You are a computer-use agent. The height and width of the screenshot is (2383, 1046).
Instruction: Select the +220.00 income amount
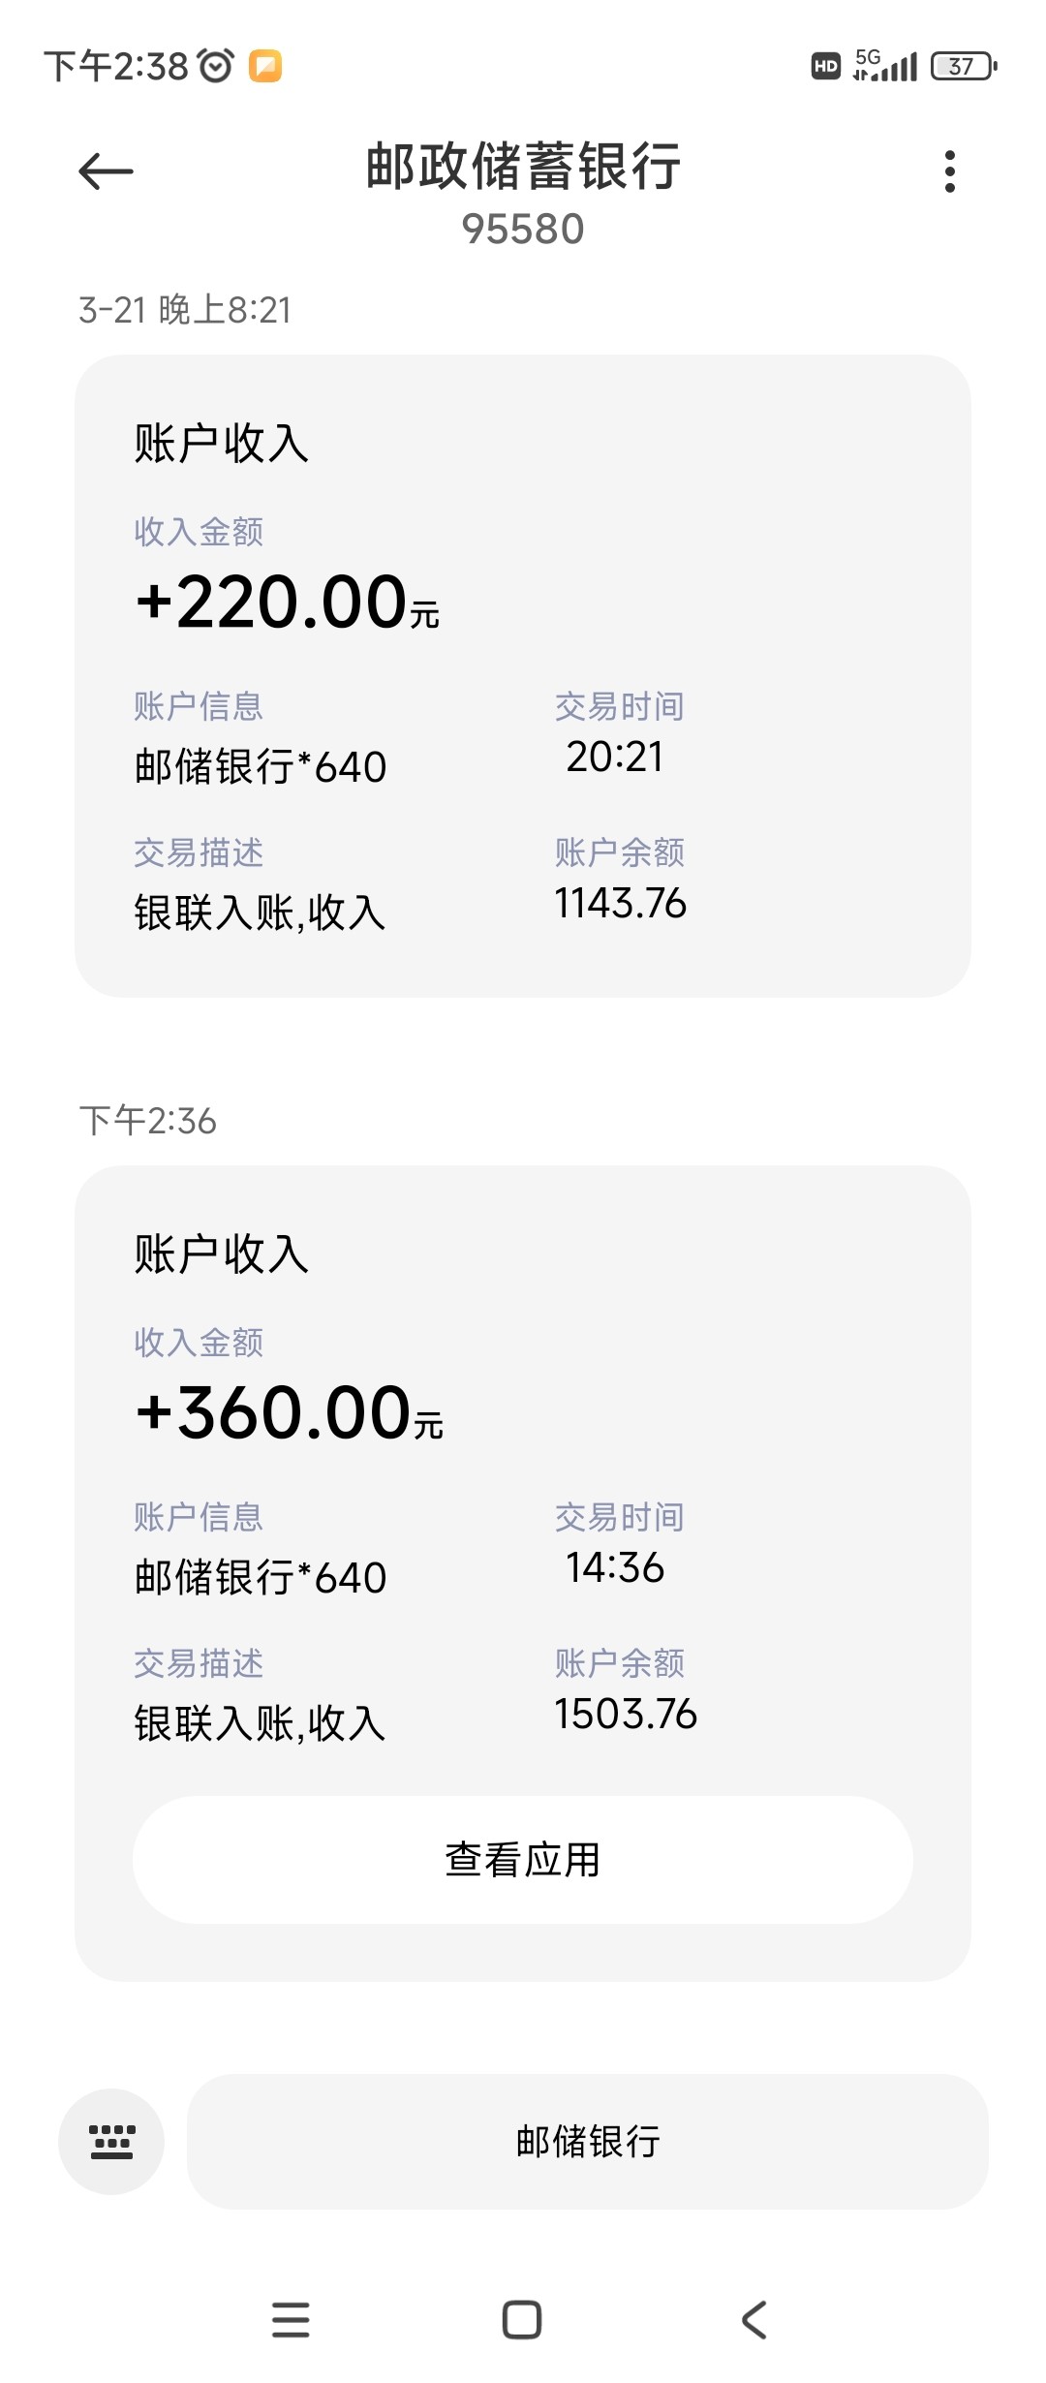coord(288,603)
